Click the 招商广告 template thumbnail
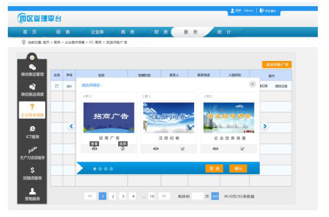 click(x=109, y=117)
